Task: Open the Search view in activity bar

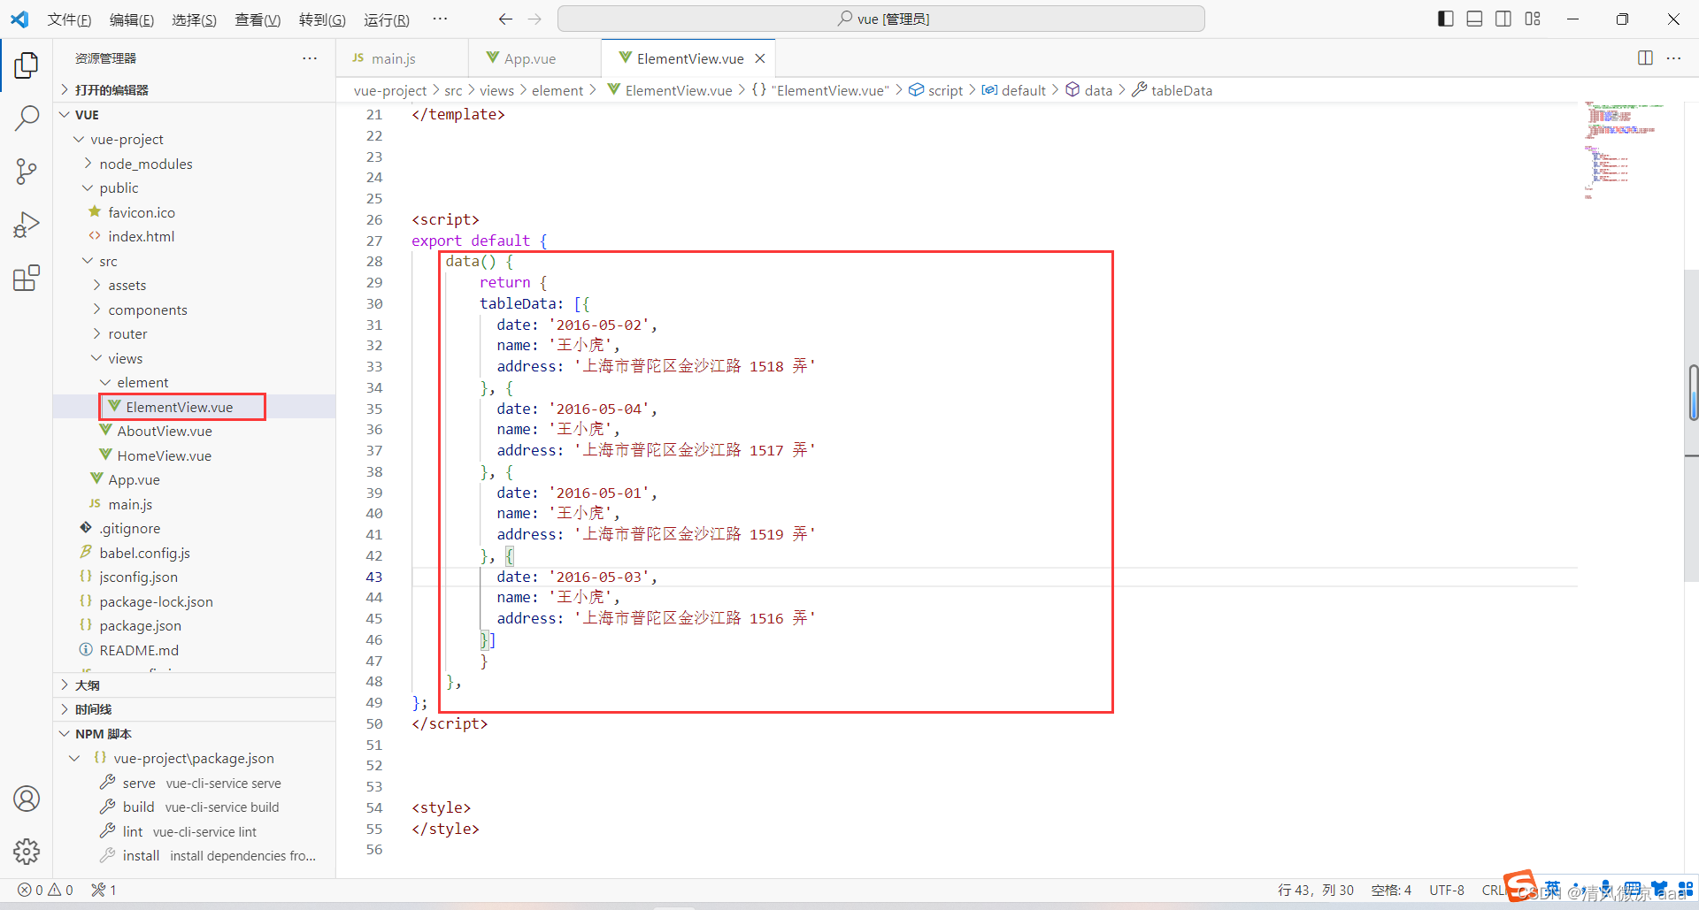Action: [x=27, y=118]
